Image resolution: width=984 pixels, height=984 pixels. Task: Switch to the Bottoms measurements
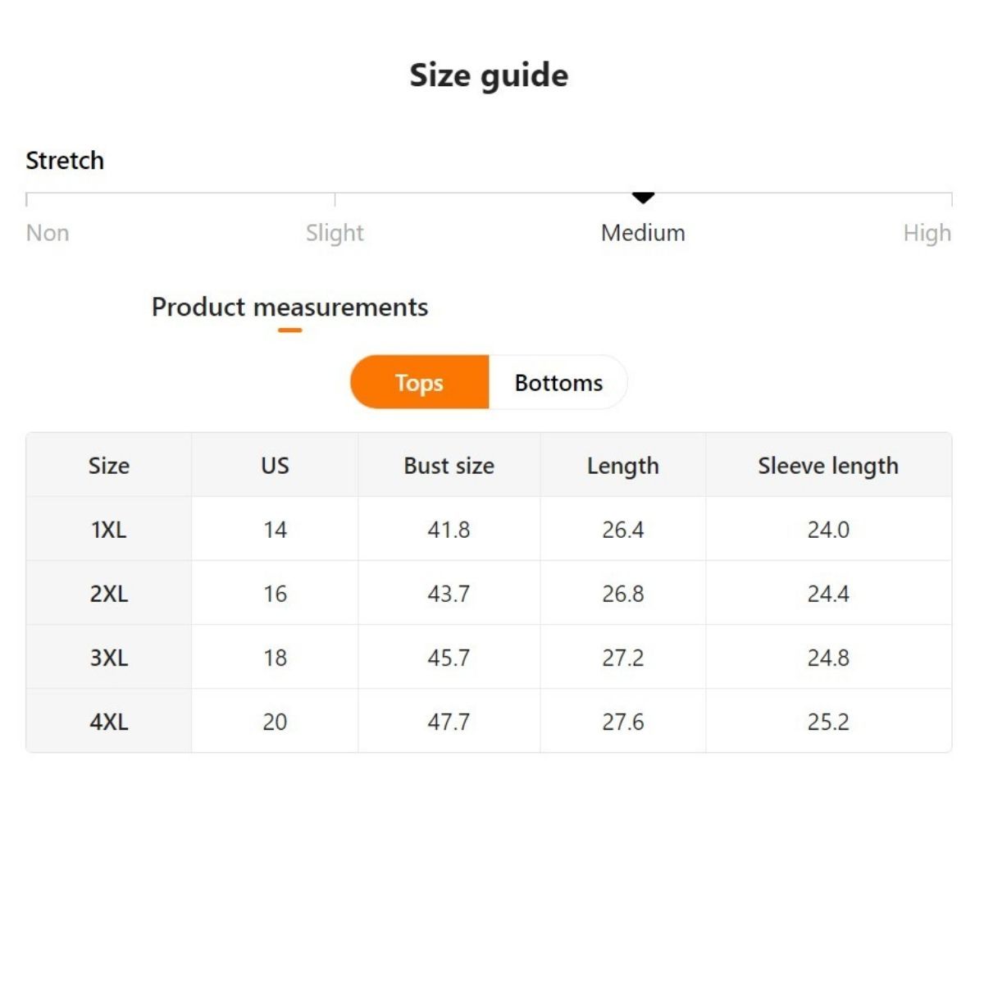pyautogui.click(x=558, y=382)
